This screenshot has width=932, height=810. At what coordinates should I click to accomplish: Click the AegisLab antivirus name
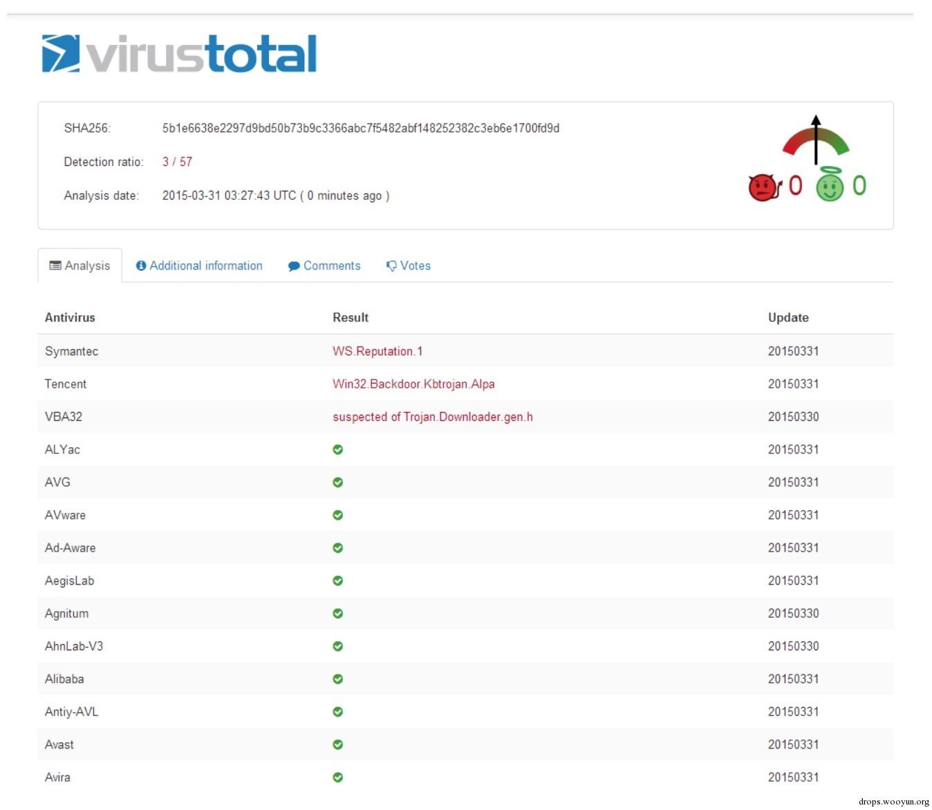[x=69, y=581]
